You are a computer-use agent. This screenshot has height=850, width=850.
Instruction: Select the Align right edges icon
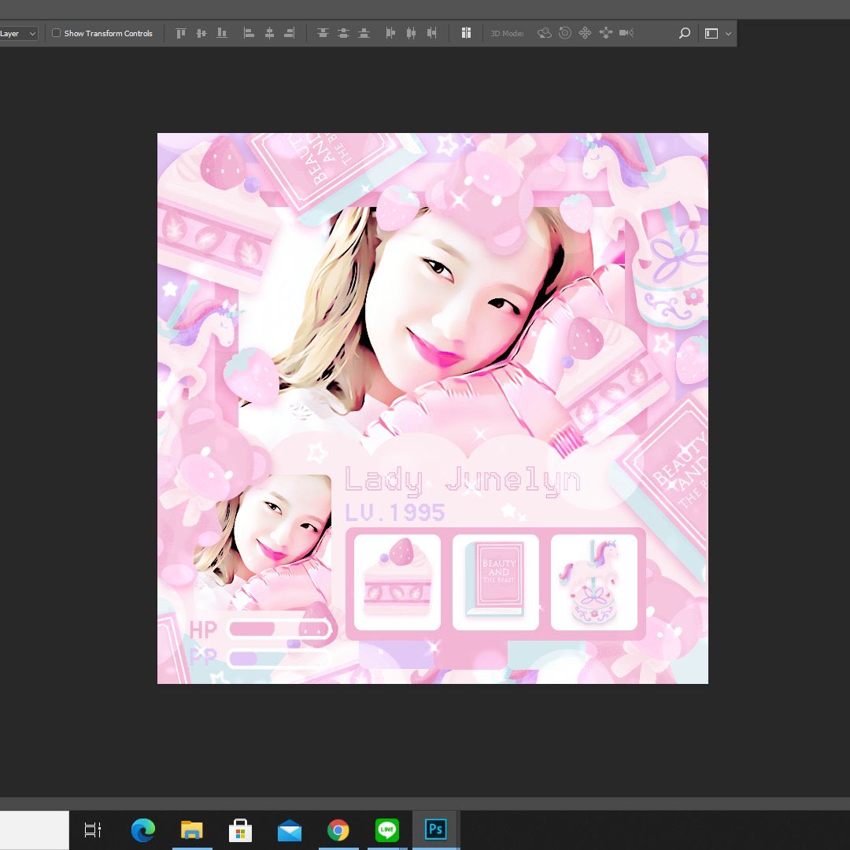[x=289, y=33]
